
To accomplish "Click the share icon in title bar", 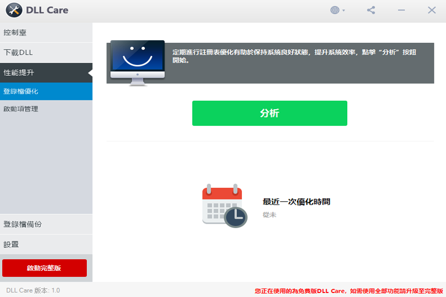I will 371,10.
